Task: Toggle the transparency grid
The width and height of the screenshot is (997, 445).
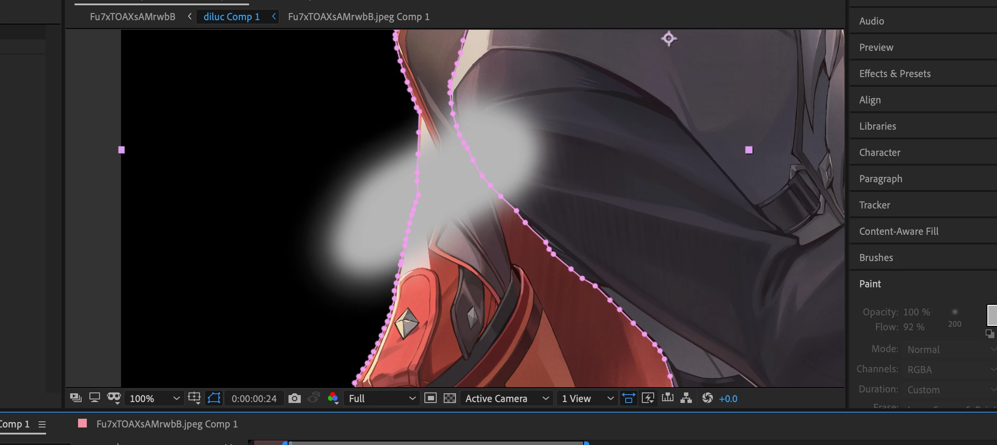Action: (x=450, y=398)
